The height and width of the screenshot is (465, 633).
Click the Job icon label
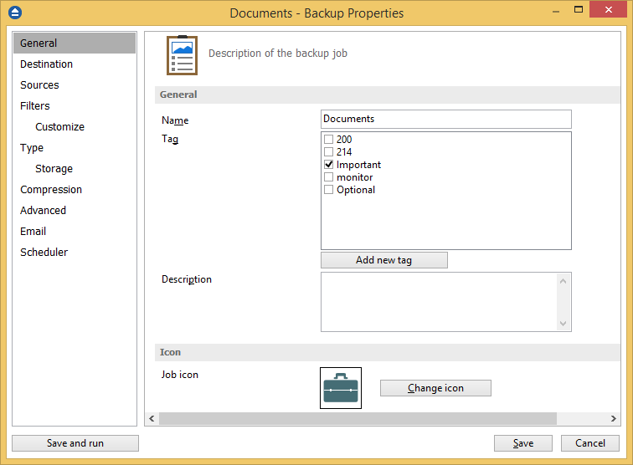(180, 375)
